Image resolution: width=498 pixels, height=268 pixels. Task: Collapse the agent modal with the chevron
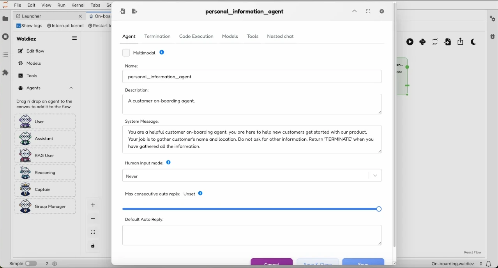(354, 11)
